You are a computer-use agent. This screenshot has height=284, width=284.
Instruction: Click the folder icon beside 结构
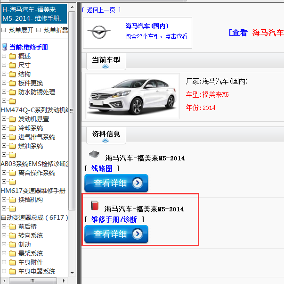pyautogui.click(x=12, y=74)
